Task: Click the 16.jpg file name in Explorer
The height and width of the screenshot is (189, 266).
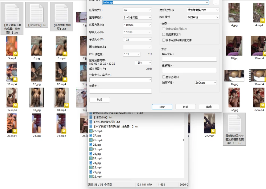Action: click(x=234, y=84)
